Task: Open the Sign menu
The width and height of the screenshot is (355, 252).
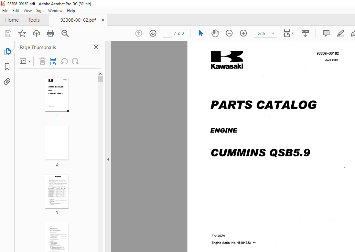Action: click(x=40, y=11)
